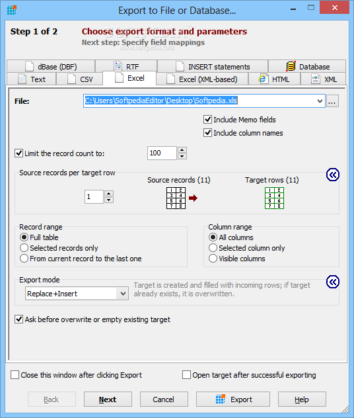
Task: Minimize the Export dialog window
Action: coord(293,9)
